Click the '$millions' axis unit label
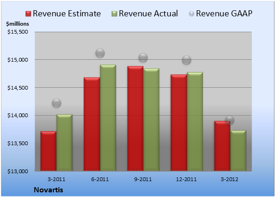 (17, 24)
